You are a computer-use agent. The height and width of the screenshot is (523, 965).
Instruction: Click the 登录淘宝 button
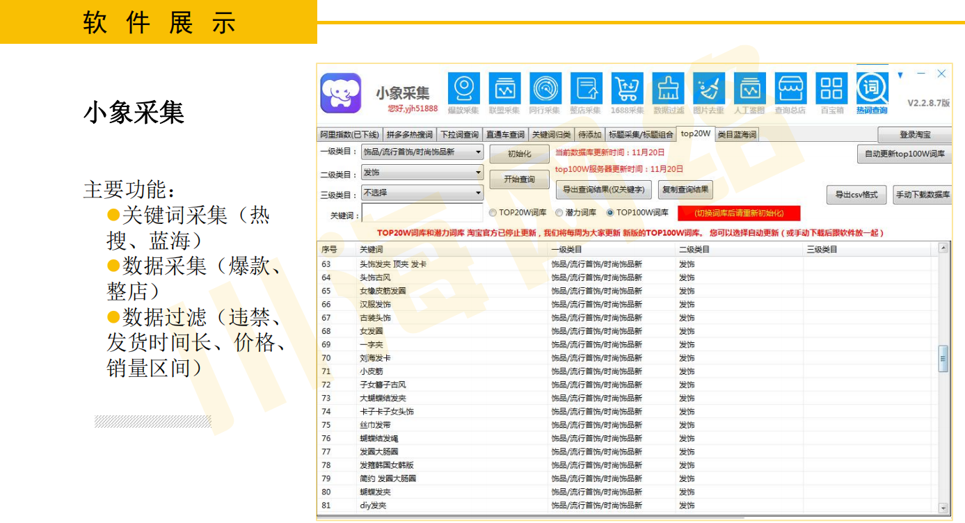[915, 135]
